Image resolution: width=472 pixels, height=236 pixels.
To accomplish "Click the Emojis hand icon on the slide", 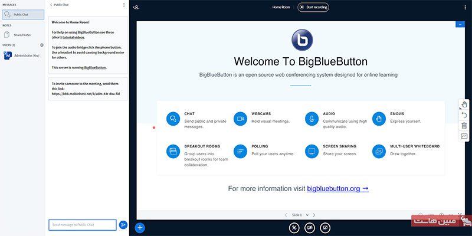I will tap(379, 119).
